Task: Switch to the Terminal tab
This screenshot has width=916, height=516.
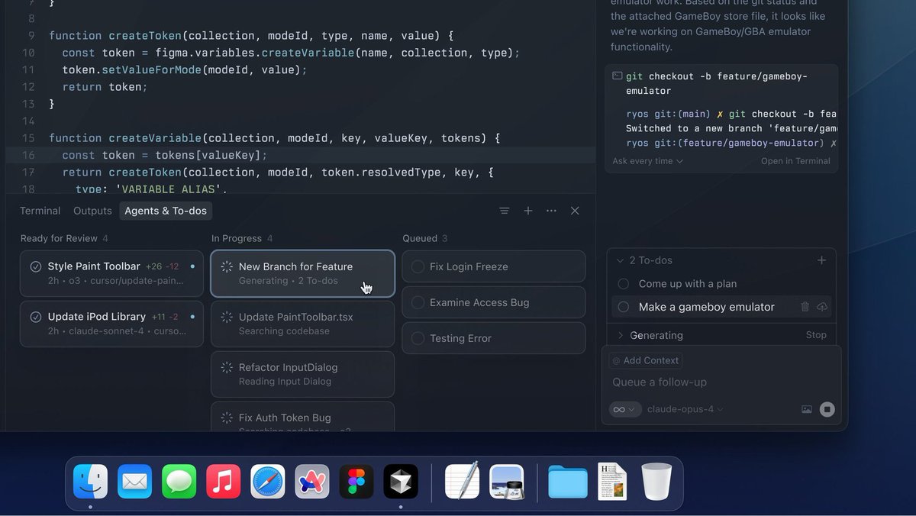Action: pos(40,211)
